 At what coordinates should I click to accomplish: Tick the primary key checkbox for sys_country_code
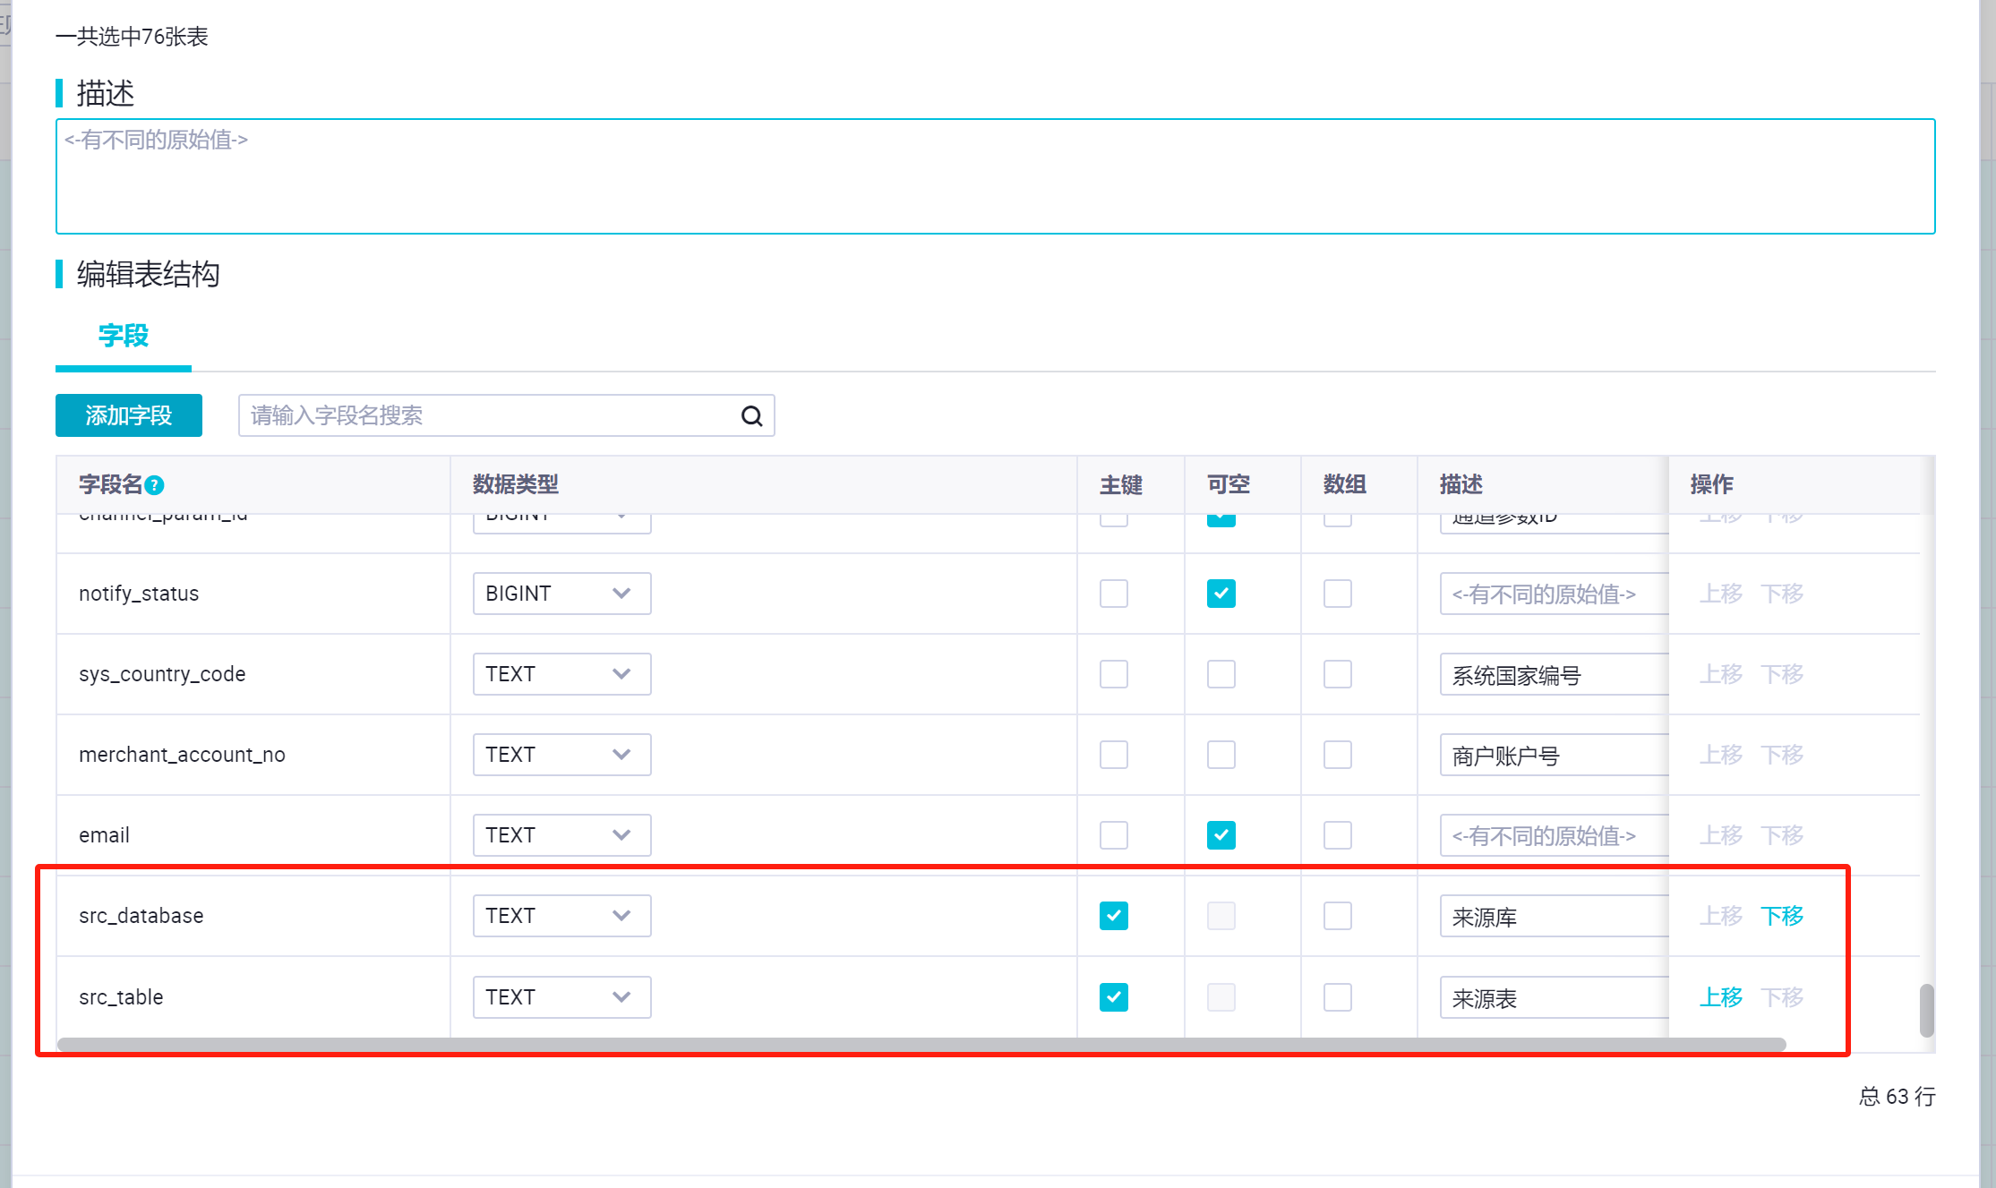pos(1113,674)
